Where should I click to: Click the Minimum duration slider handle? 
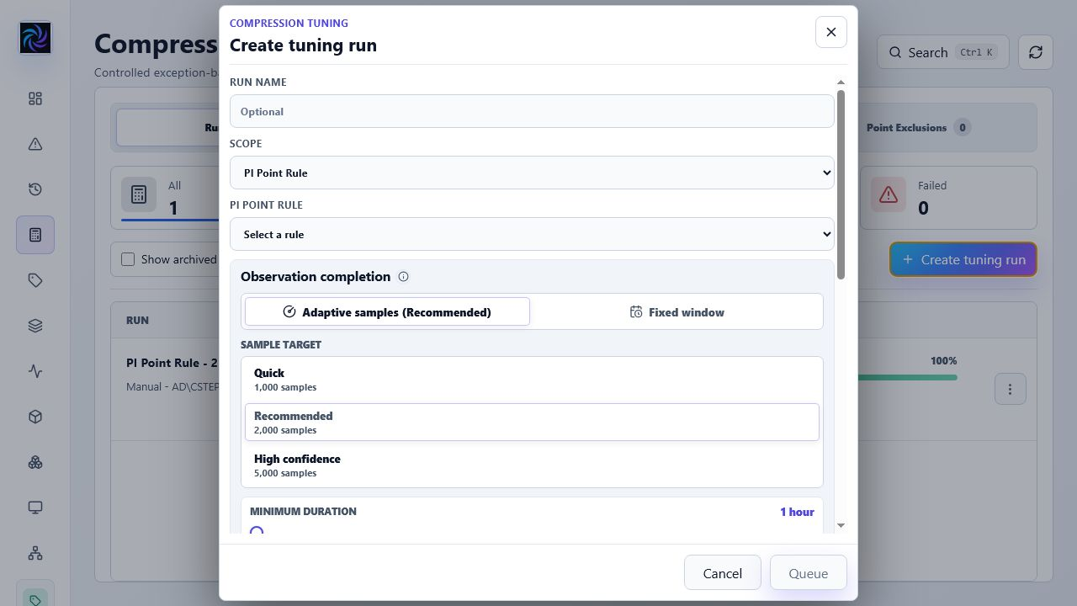[x=257, y=532]
